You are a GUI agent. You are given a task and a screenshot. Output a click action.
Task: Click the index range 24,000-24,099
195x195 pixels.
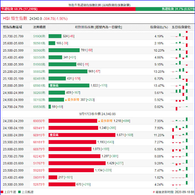[13, 135]
